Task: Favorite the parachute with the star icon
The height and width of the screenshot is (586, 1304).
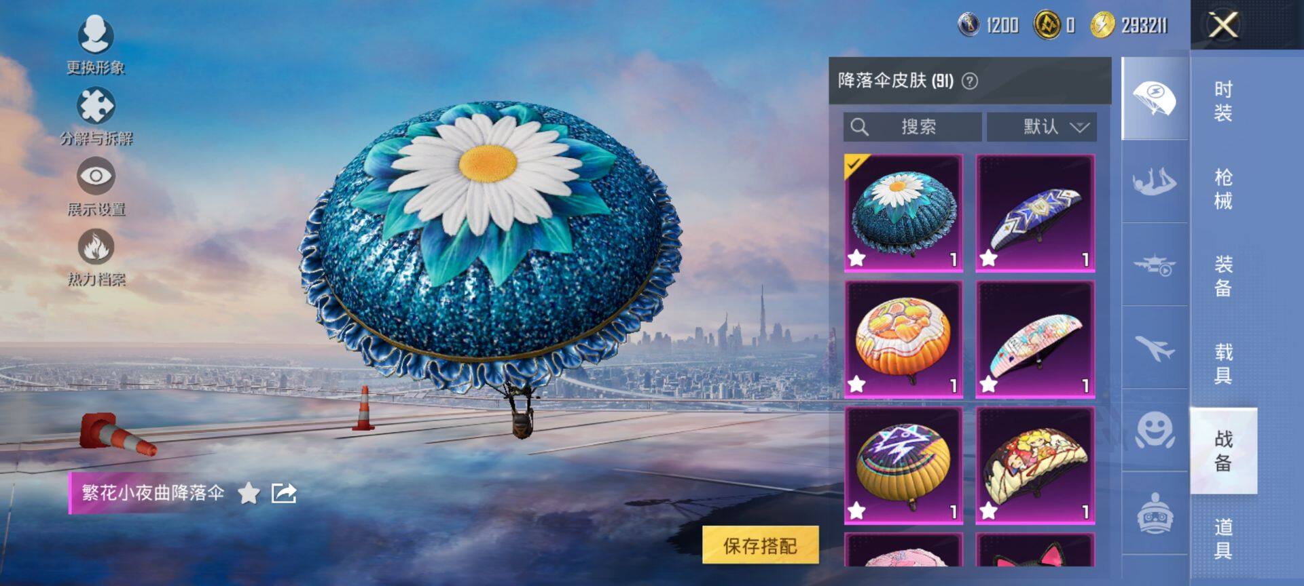Action: [x=249, y=493]
